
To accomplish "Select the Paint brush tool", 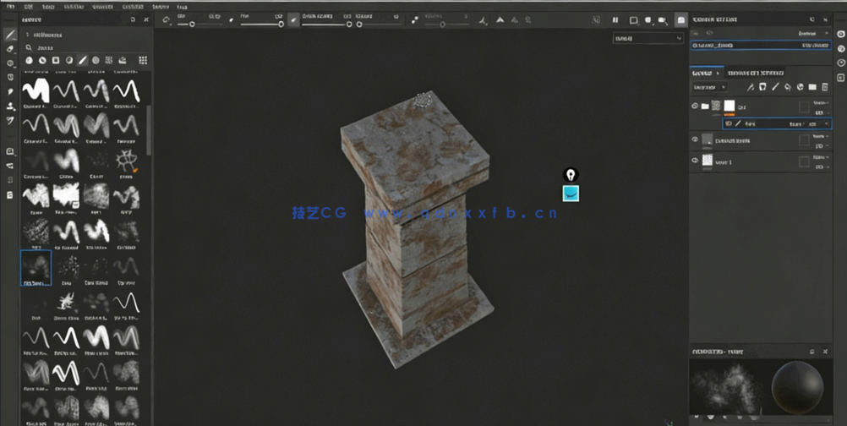I will point(10,35).
